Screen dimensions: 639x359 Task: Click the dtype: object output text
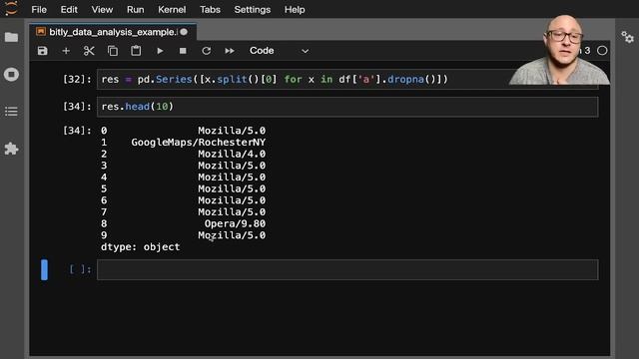click(x=140, y=247)
